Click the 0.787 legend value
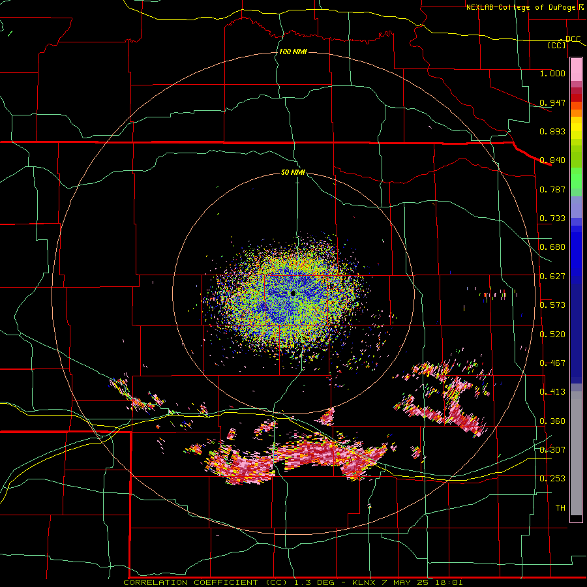This screenshot has height=587, width=587. [x=552, y=189]
